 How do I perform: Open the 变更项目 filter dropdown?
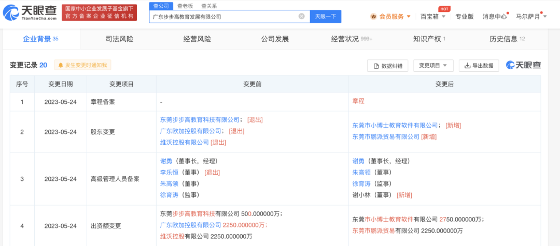(433, 66)
